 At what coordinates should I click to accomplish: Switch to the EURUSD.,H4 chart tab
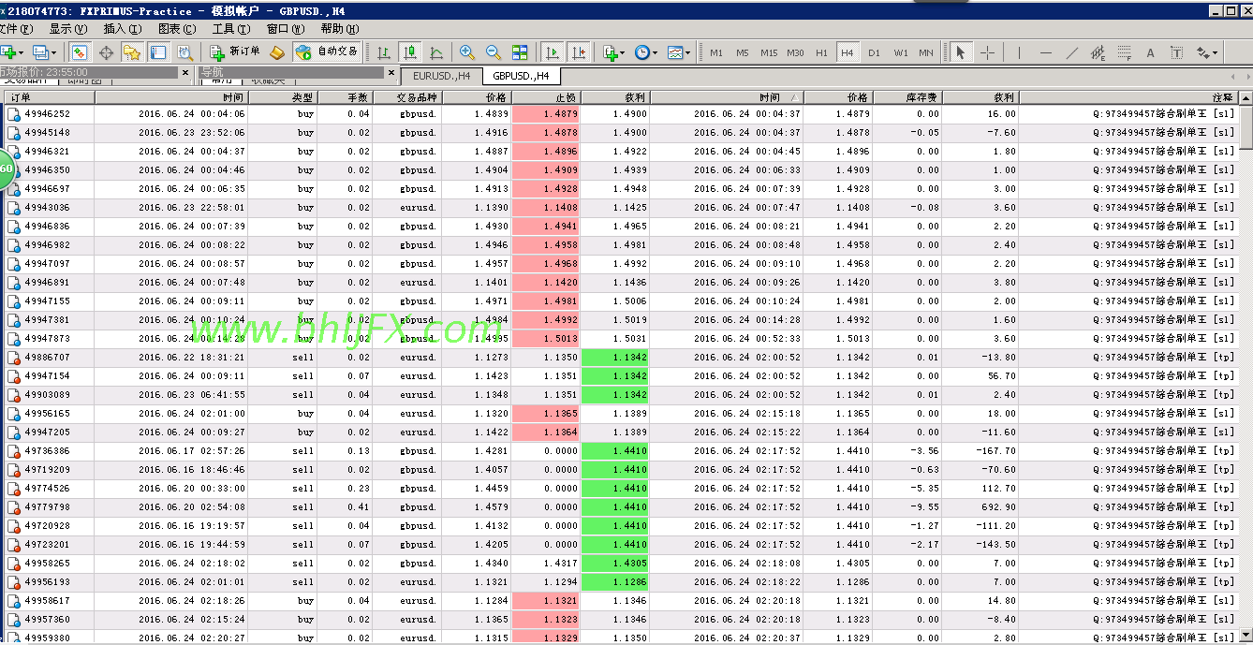tap(442, 76)
